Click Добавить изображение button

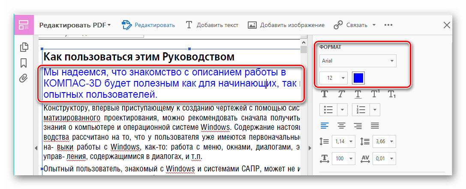tap(286, 25)
